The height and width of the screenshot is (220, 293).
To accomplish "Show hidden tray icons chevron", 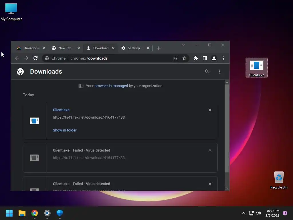I will [243, 213].
